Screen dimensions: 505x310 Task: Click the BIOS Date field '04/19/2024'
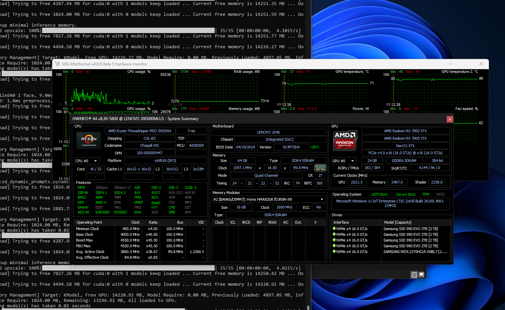tap(246, 147)
